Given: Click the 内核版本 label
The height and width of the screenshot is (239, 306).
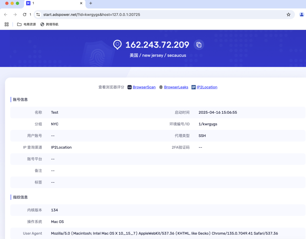Looking at the screenshot, I should [35, 210].
